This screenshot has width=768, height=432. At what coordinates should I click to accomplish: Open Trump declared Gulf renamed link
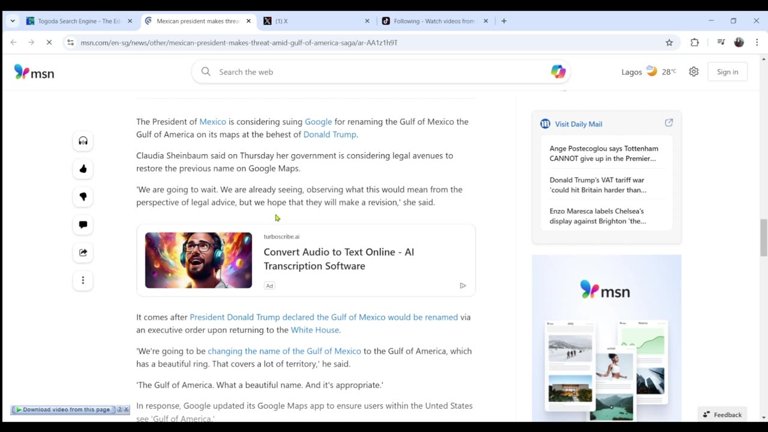[x=324, y=317]
